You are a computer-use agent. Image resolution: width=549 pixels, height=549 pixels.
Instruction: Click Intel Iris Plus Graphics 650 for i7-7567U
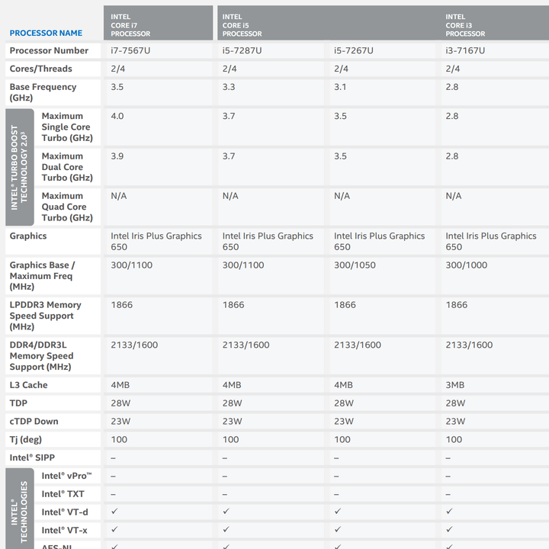pos(156,241)
